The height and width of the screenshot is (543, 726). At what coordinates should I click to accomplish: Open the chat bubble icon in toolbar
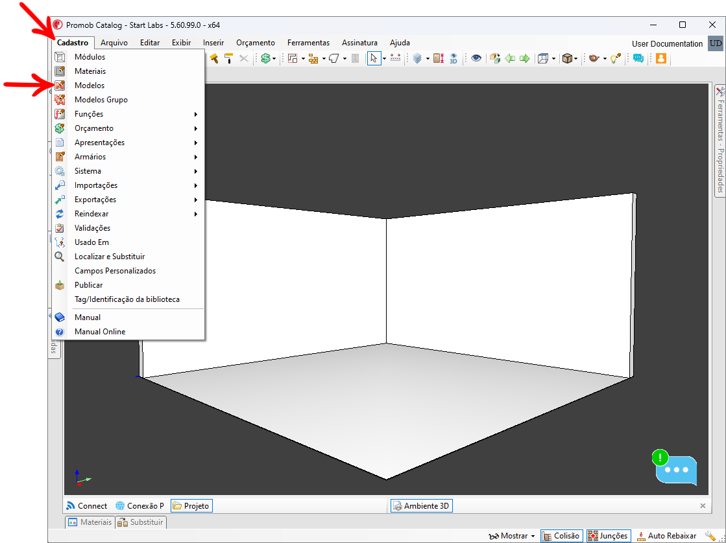point(638,58)
